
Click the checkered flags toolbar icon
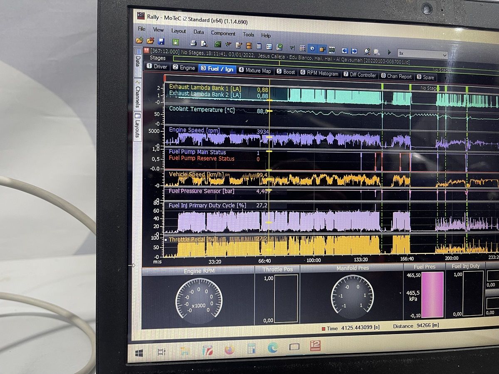(x=228, y=44)
